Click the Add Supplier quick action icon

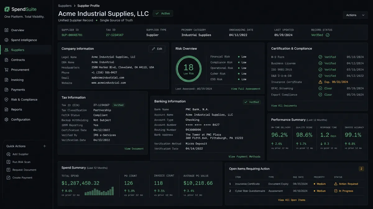8,154
